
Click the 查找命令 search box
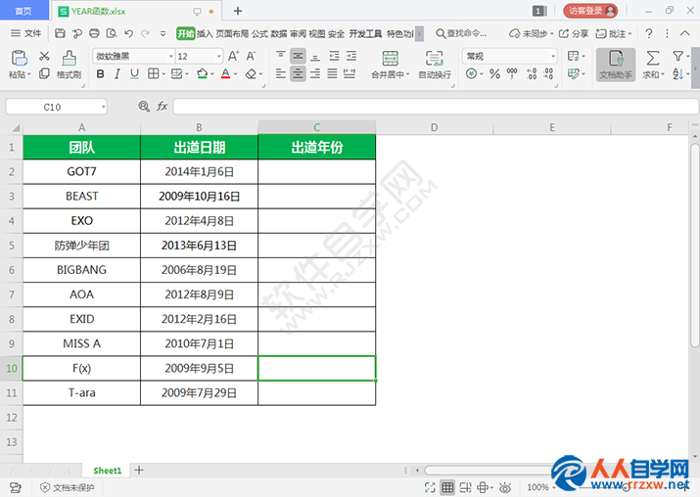coord(461,33)
